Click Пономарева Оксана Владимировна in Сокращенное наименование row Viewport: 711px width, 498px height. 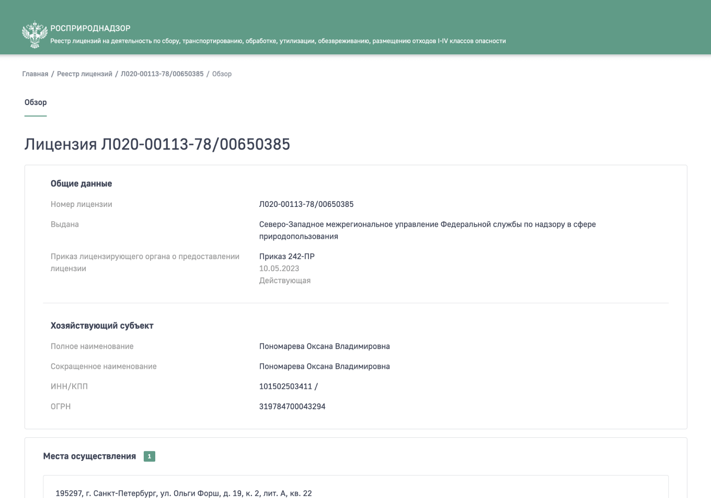click(325, 366)
